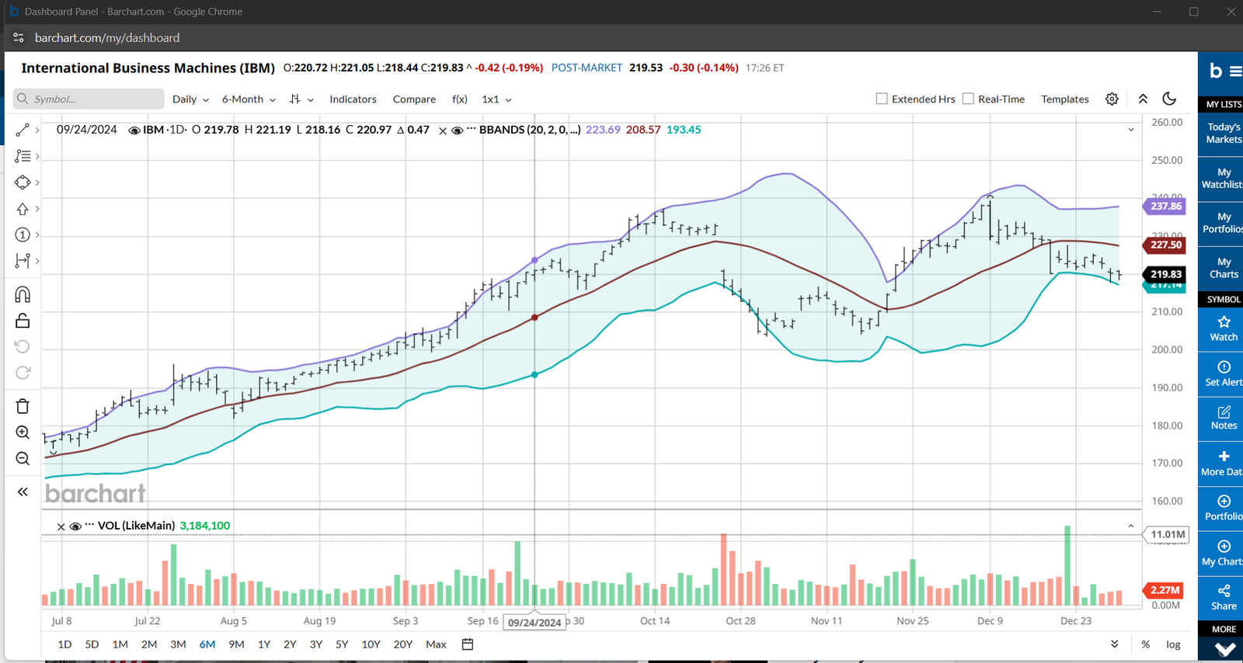
Task: Click the lock drawings icon
Action: 23,321
